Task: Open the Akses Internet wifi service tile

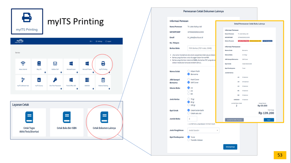Action: pos(23,64)
